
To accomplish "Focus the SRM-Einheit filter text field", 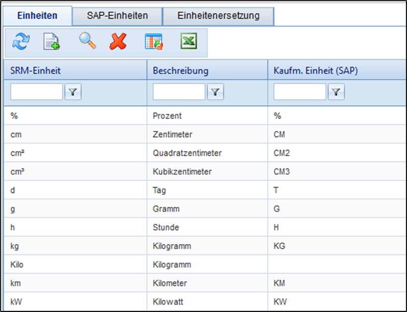I will pyautogui.click(x=37, y=92).
